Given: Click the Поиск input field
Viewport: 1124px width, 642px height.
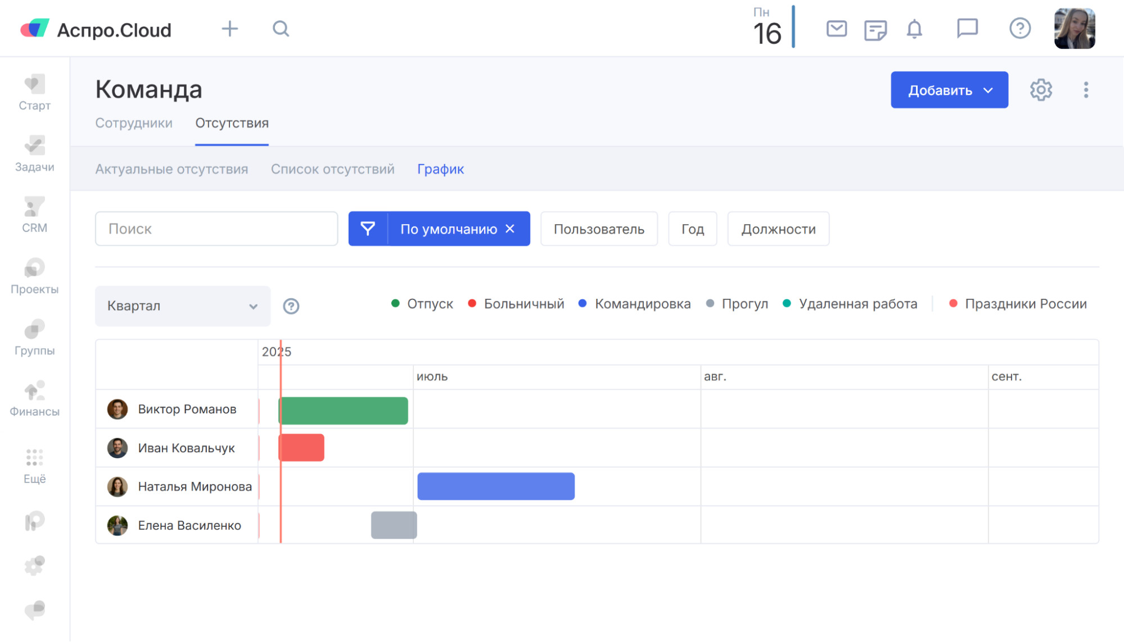Looking at the screenshot, I should point(216,229).
